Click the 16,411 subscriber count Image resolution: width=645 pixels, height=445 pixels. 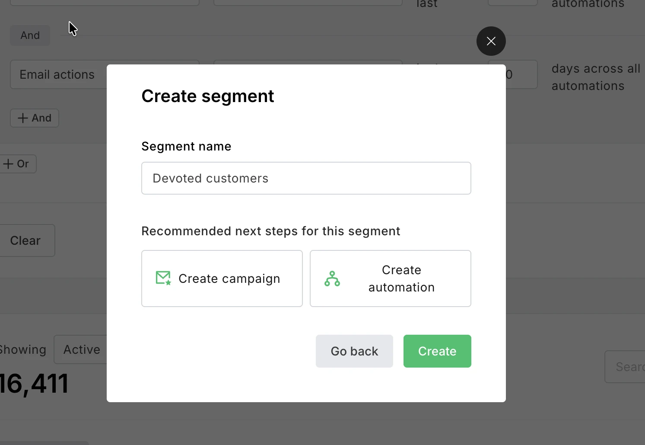tap(34, 382)
